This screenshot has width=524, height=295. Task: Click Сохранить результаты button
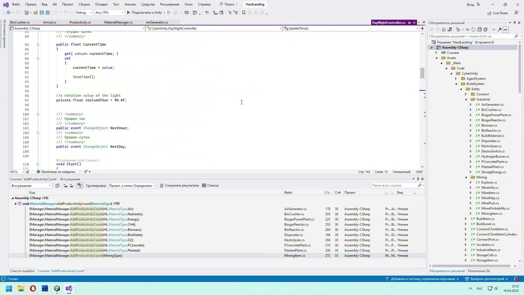179,186
